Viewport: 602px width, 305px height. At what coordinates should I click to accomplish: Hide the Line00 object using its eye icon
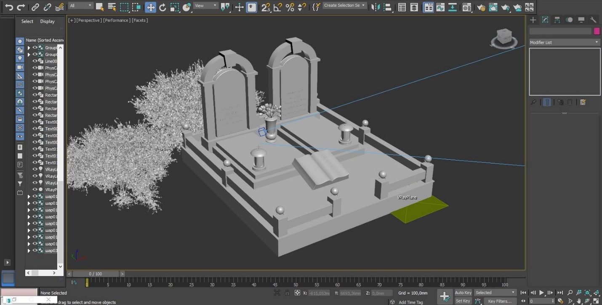point(35,61)
